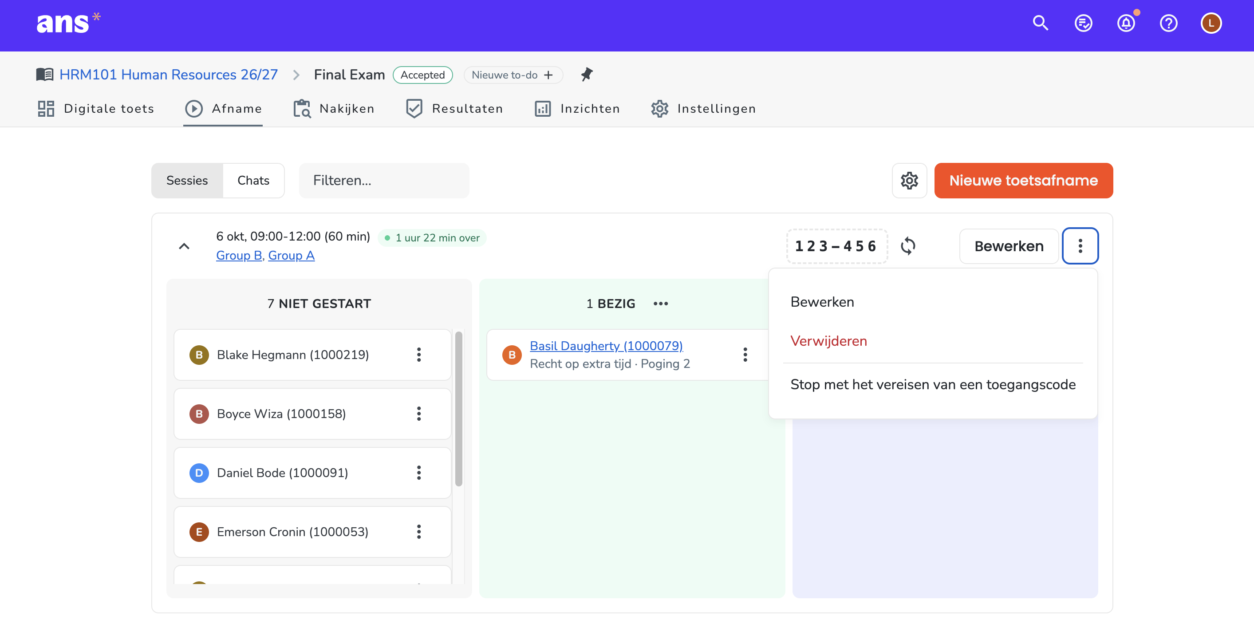Click the refresh access code icon
The width and height of the screenshot is (1254, 624).
pos(908,246)
